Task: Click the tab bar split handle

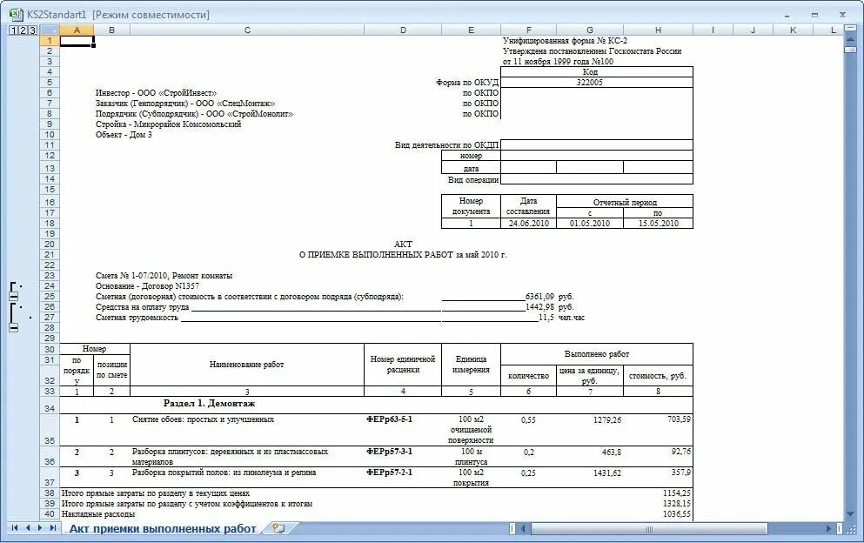Action: 512,529
